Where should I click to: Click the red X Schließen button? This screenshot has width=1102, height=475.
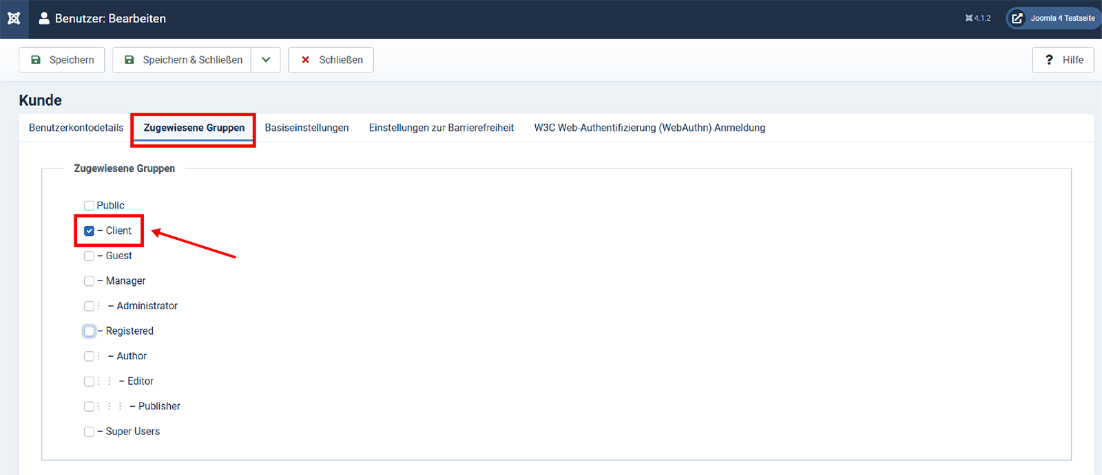[331, 60]
